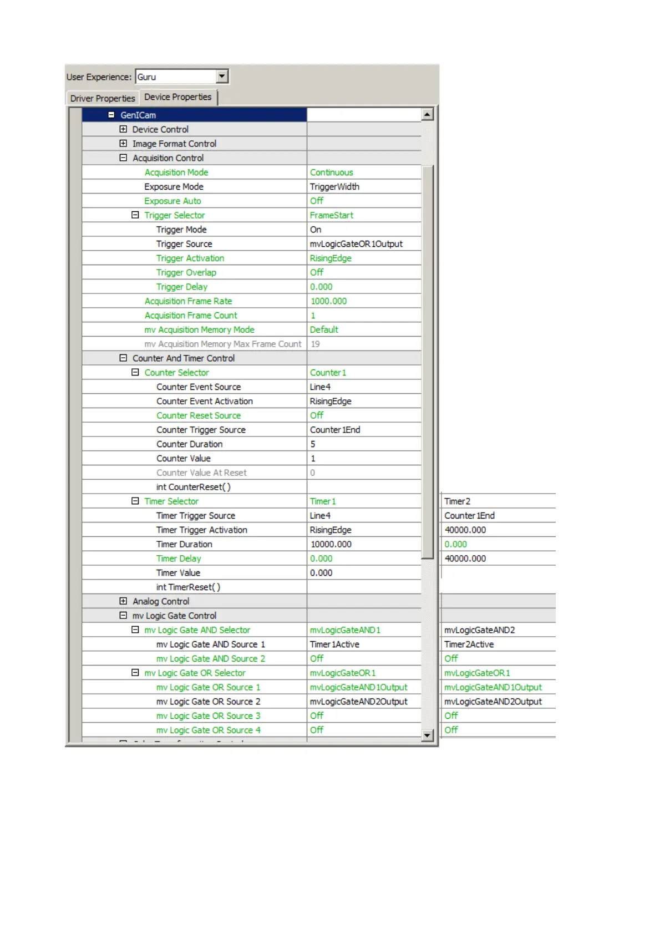Select the Timer Trigger Activation property
The height and width of the screenshot is (934, 660).
[202, 530]
